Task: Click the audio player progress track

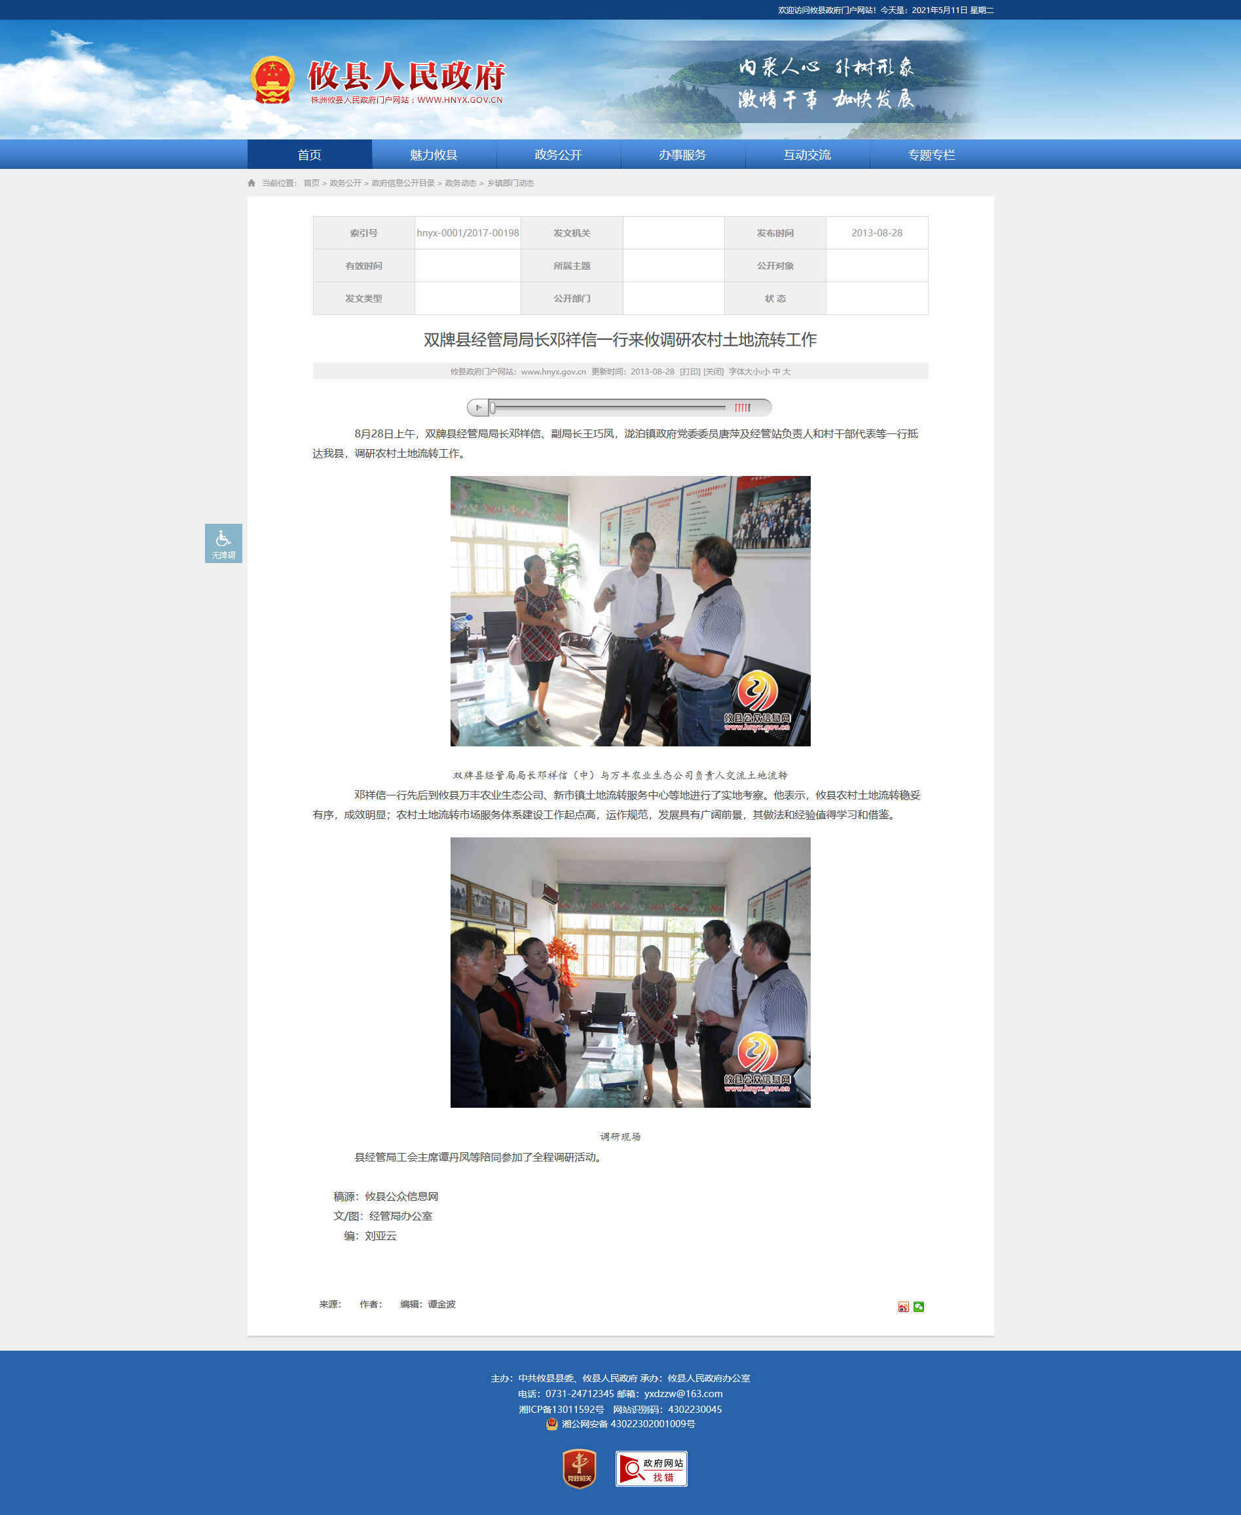Action: pos(608,407)
